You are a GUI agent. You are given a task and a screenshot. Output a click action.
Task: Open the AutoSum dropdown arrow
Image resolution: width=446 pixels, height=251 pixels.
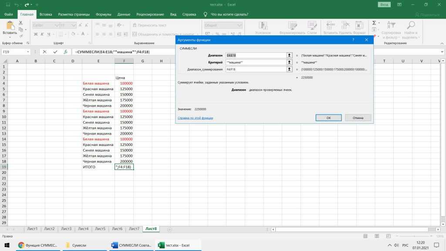[379, 23]
